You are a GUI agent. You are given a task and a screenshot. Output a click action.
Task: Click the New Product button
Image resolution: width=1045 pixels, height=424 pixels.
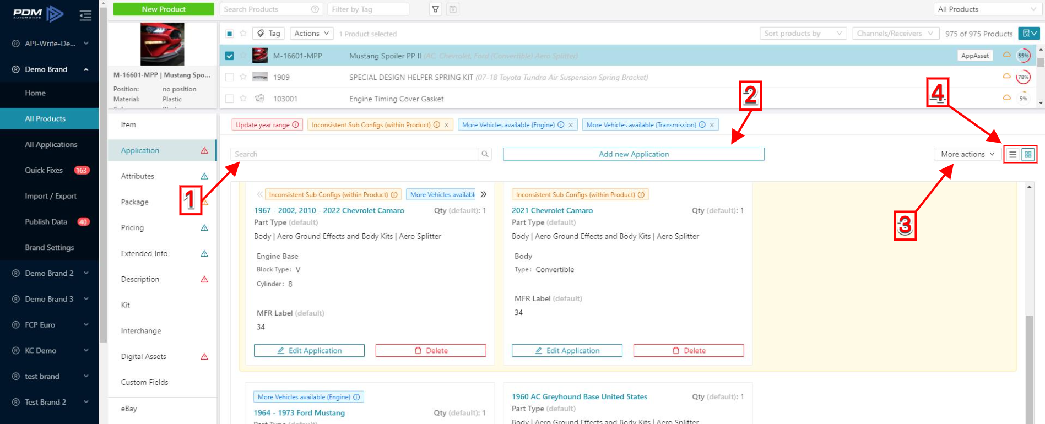pos(164,9)
